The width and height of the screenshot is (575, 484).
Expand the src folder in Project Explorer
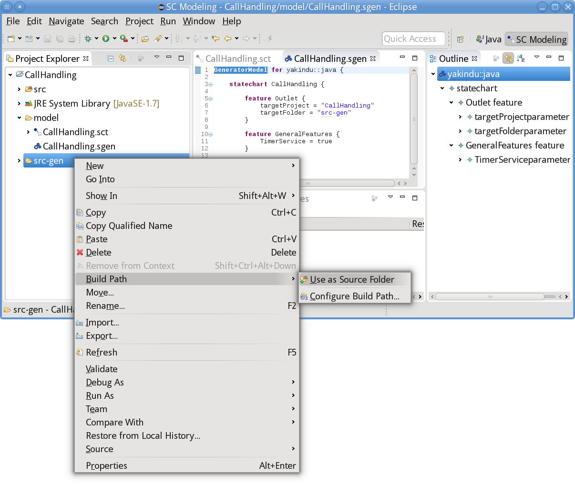point(19,89)
